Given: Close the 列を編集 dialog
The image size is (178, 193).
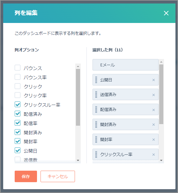Looking at the screenshot, I should pos(166,13).
